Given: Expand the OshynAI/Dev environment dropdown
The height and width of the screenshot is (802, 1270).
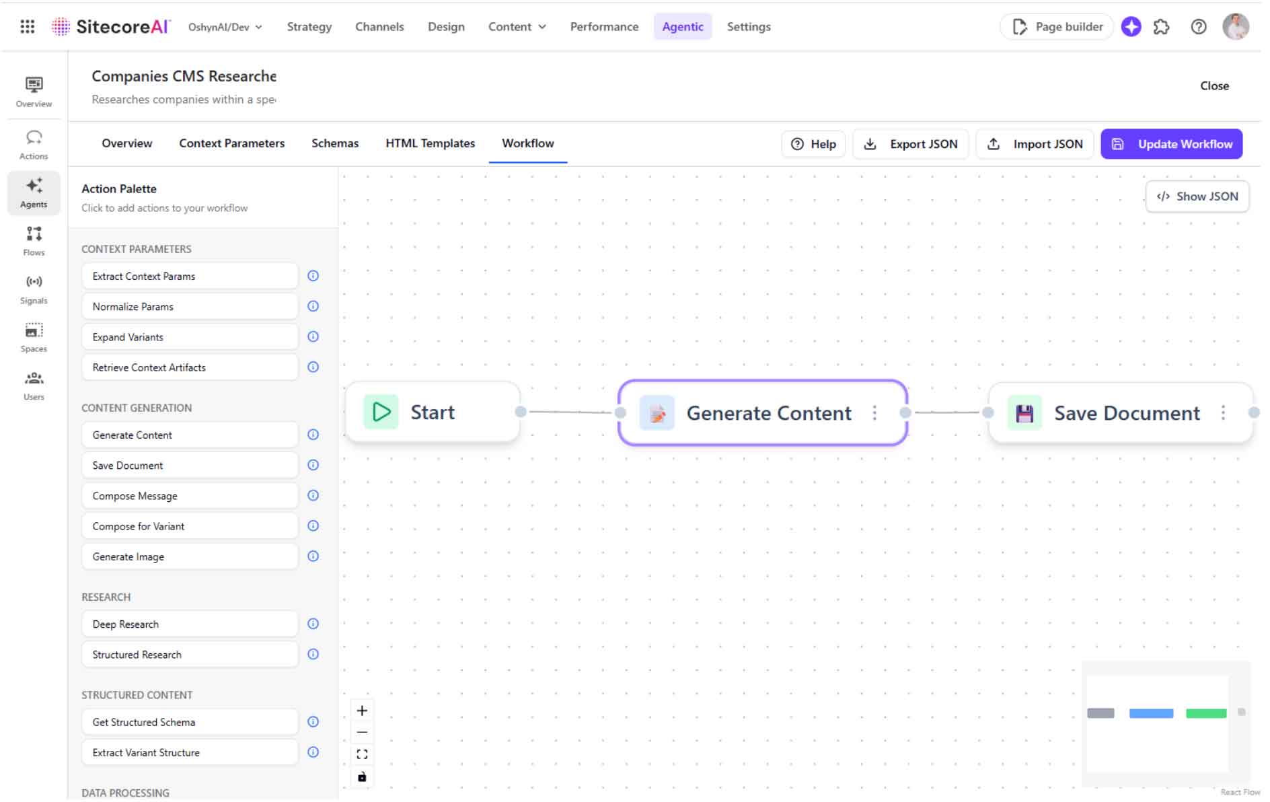Looking at the screenshot, I should coord(226,28).
